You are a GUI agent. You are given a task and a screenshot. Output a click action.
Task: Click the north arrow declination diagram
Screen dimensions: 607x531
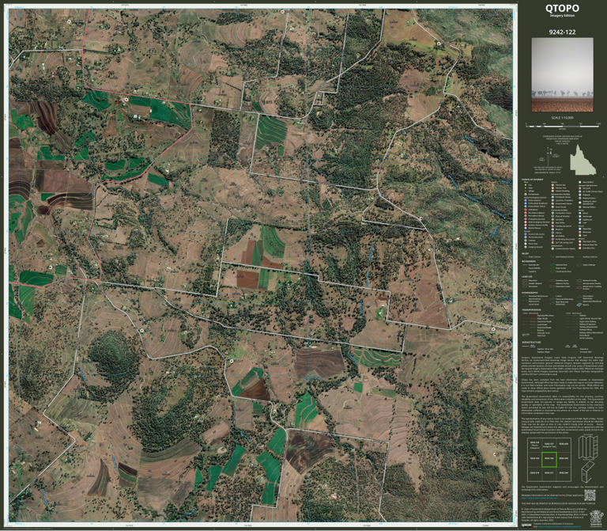pos(549,157)
